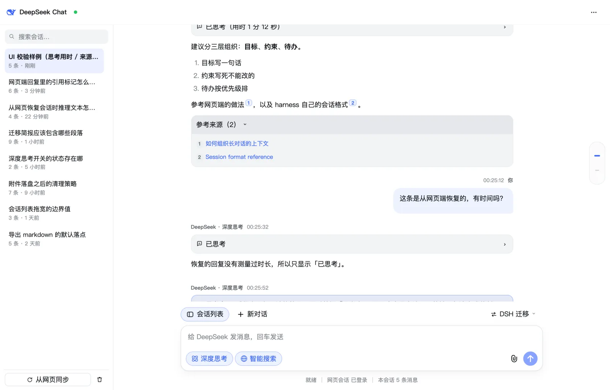Click citation marker 1 after 网页端的做法
The height and width of the screenshot is (390, 610).
pos(249,103)
